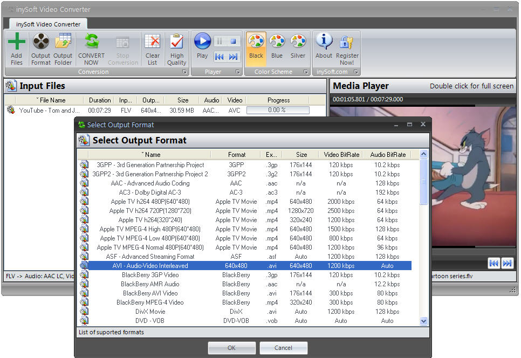Sort formats by Video BitRate header
The height and width of the screenshot is (358, 521).
click(x=341, y=154)
